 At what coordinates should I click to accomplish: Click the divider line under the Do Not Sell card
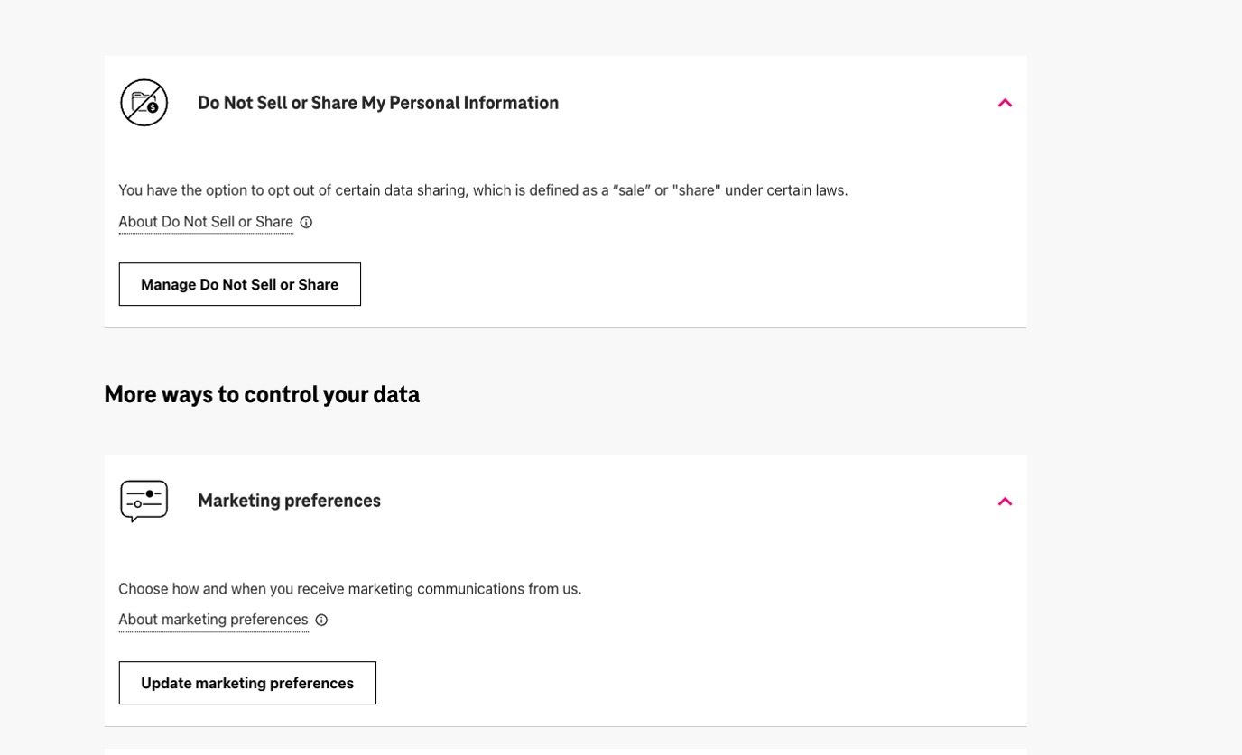(x=565, y=327)
